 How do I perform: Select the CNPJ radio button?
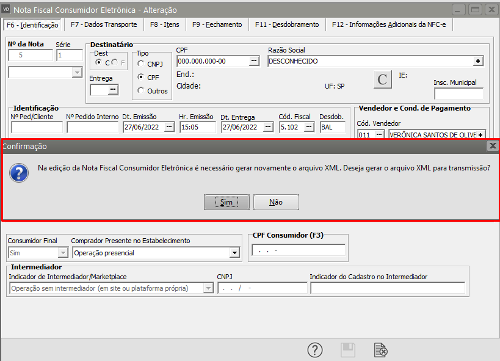pyautogui.click(x=141, y=64)
